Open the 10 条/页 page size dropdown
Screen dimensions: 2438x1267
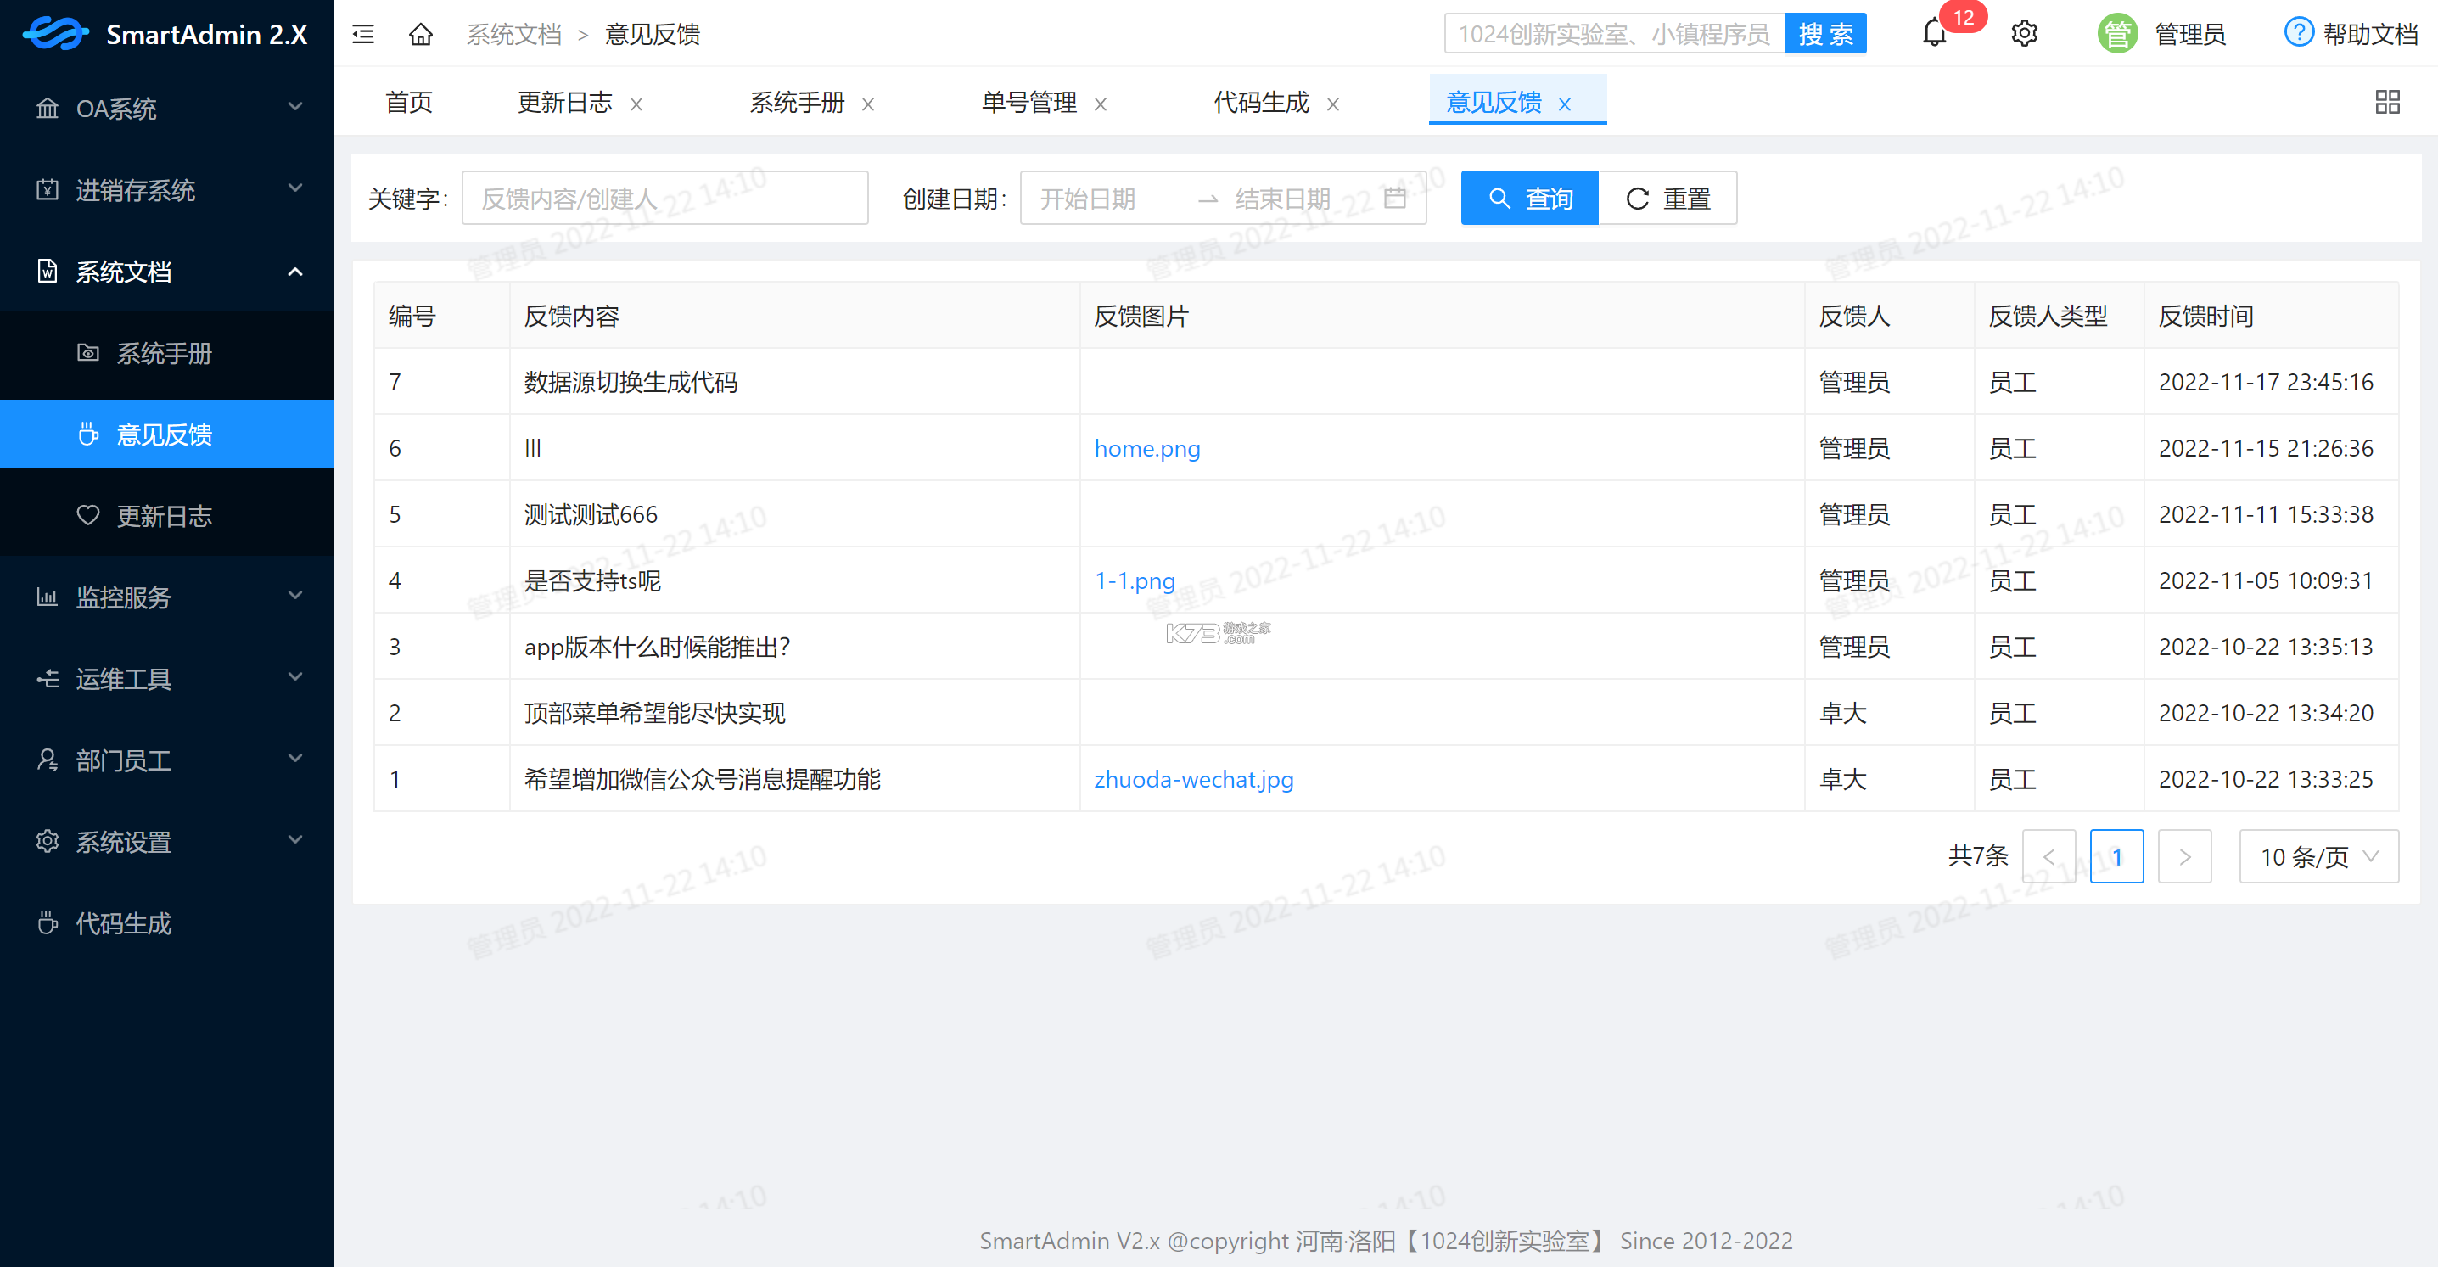2318,856
